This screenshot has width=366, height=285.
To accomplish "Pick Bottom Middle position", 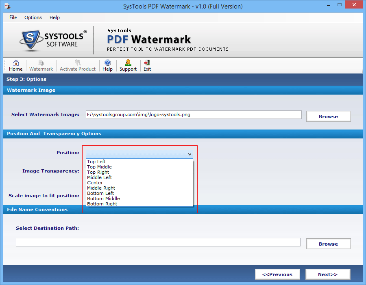I will coord(139,199).
